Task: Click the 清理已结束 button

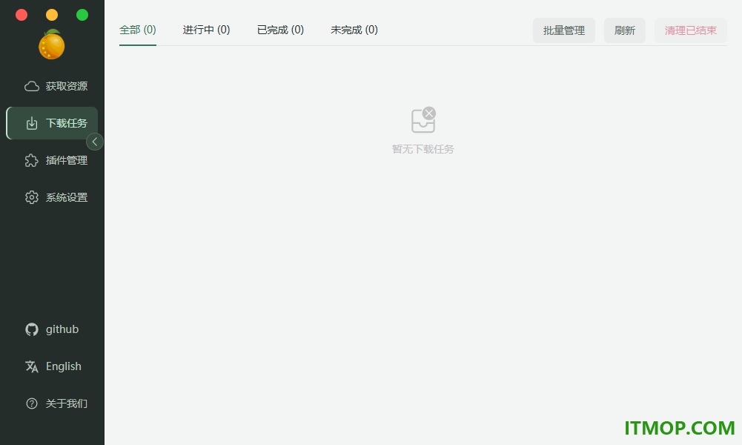Action: point(690,30)
